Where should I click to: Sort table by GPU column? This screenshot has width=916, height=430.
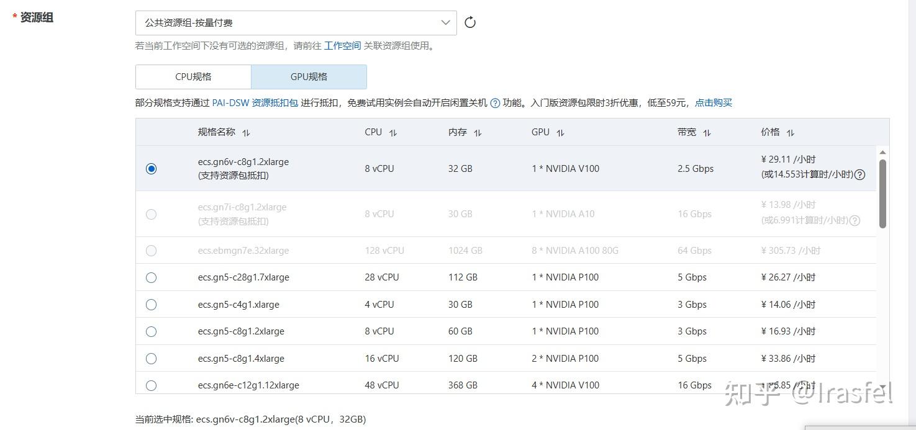coord(560,133)
